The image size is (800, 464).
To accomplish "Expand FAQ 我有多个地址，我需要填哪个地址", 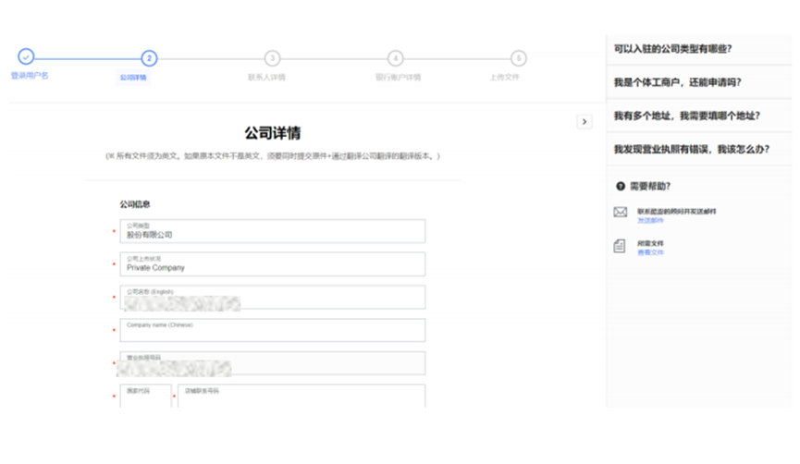I will coord(686,116).
